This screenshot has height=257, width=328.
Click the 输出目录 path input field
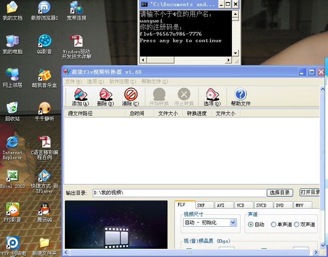tap(178, 193)
